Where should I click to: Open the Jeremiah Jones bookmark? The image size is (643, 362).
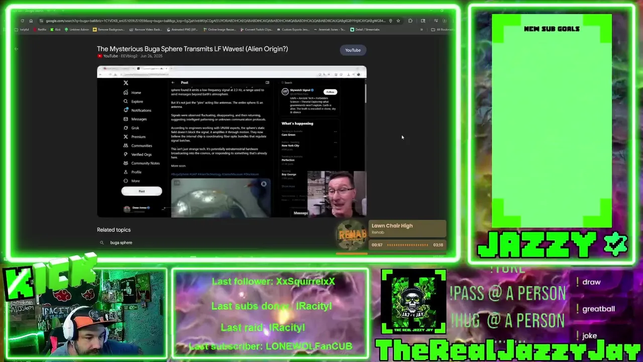[x=330, y=30]
